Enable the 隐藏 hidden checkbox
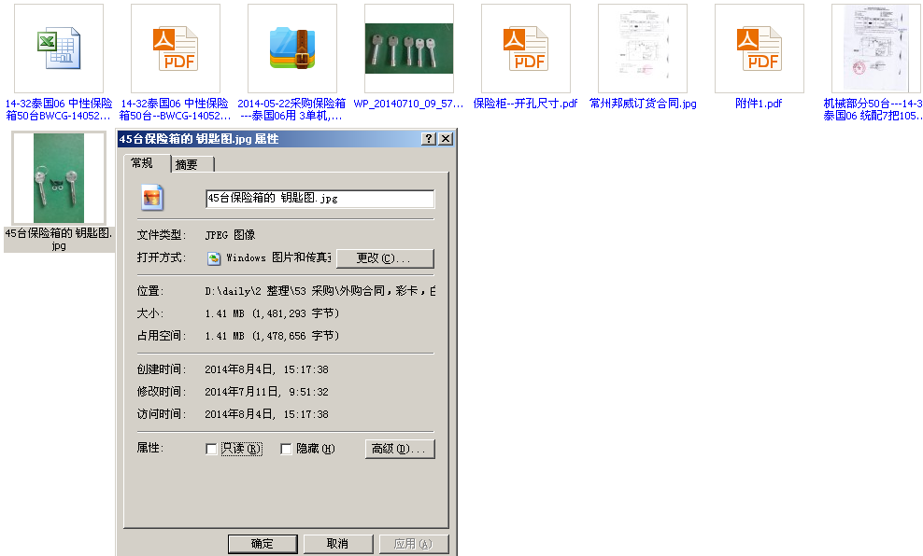The width and height of the screenshot is (923, 556). [x=287, y=450]
